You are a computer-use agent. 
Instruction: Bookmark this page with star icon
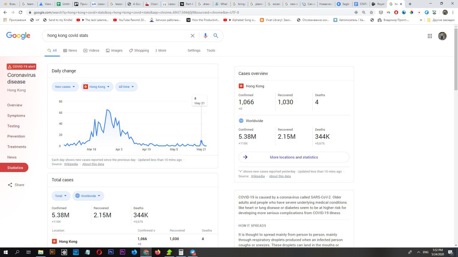click(371, 12)
